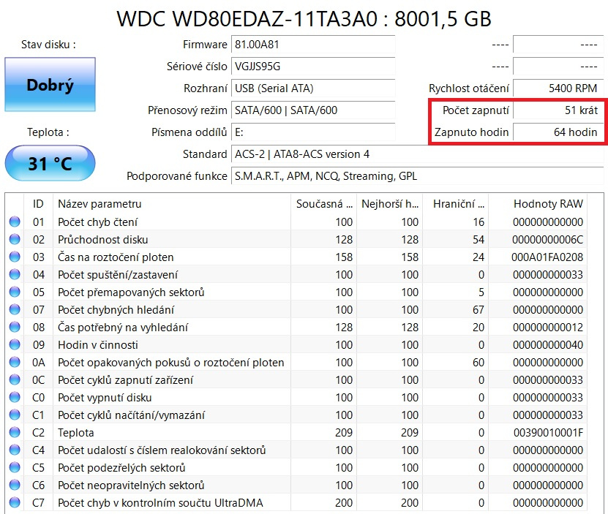Screen dimensions: 608x514
Task: Click status orb for the C7 UltraDMA row
Action: [x=14, y=503]
